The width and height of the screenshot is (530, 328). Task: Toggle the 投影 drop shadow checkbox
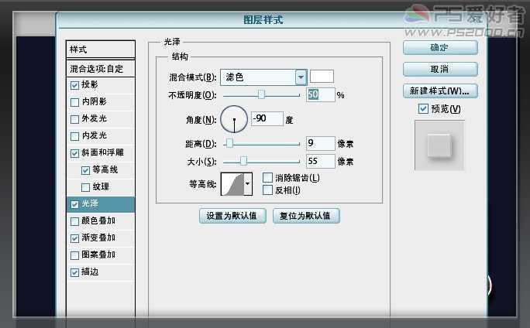(74, 85)
